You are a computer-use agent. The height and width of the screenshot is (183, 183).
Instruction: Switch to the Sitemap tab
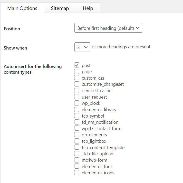[60, 8]
